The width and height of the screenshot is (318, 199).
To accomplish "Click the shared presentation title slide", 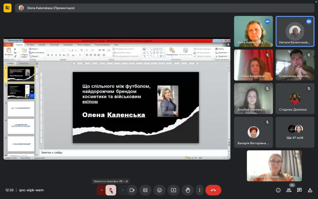I will point(136,107).
